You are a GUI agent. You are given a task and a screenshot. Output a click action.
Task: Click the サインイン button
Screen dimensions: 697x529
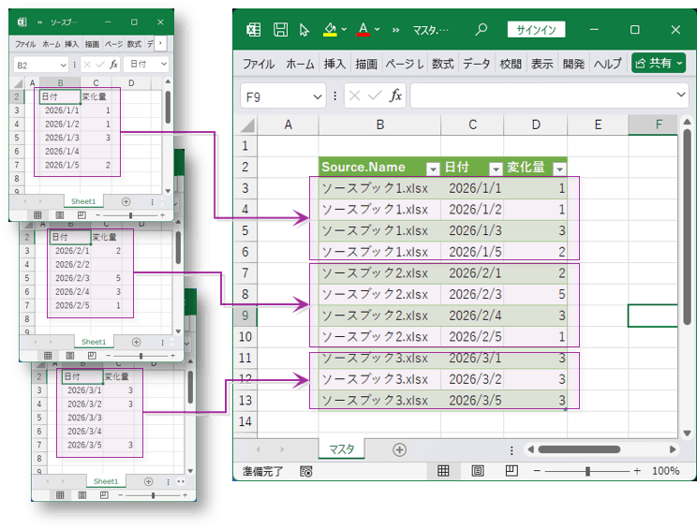(537, 30)
